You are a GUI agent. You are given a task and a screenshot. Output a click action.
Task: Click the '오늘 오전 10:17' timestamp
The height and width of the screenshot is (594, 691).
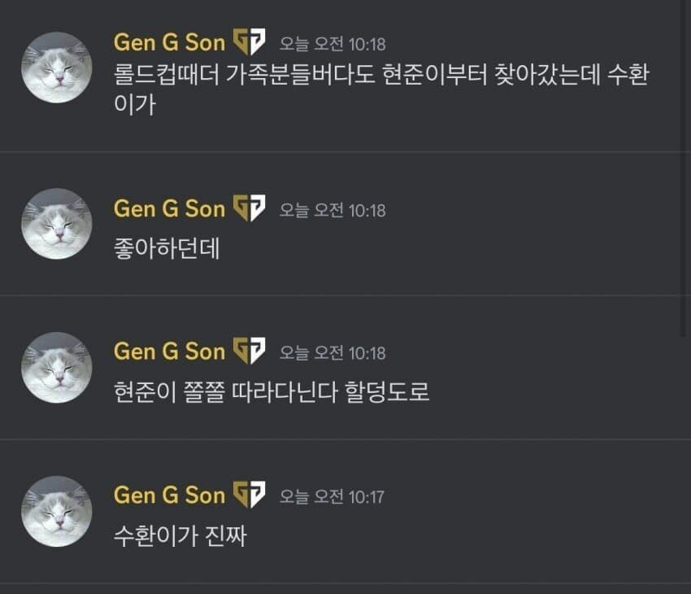point(332,496)
